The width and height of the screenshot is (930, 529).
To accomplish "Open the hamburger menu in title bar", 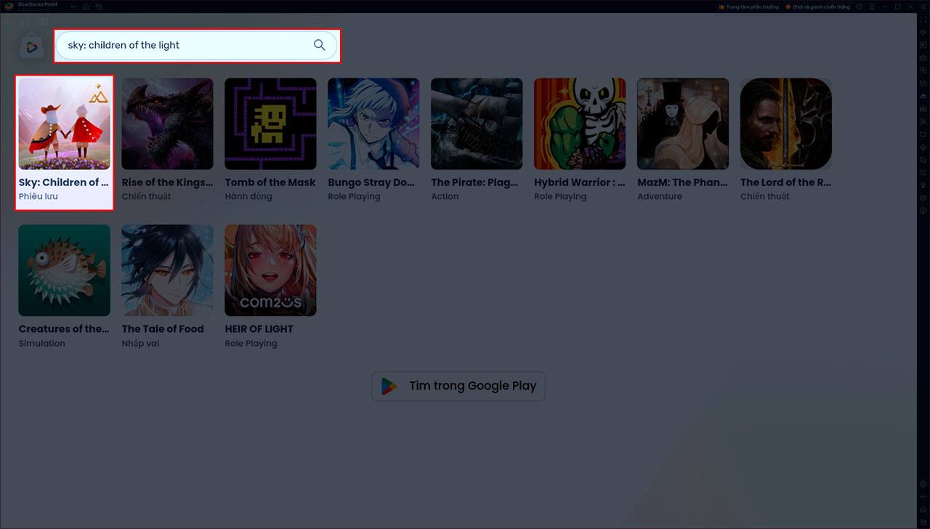I will point(872,7).
